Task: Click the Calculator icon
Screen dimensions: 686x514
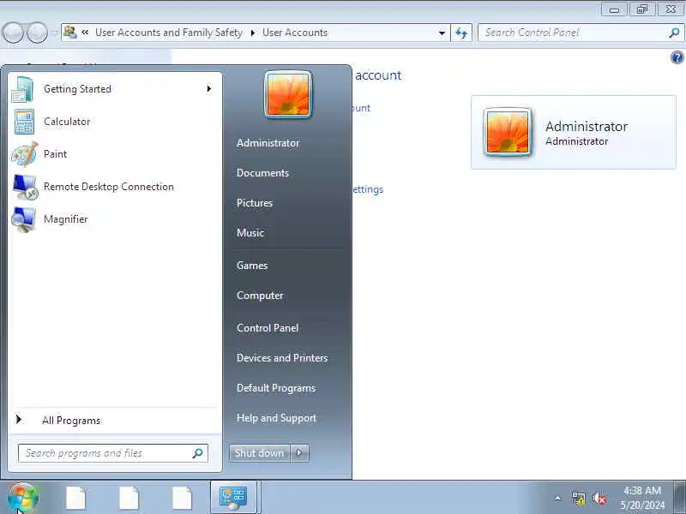Action: pyautogui.click(x=24, y=122)
